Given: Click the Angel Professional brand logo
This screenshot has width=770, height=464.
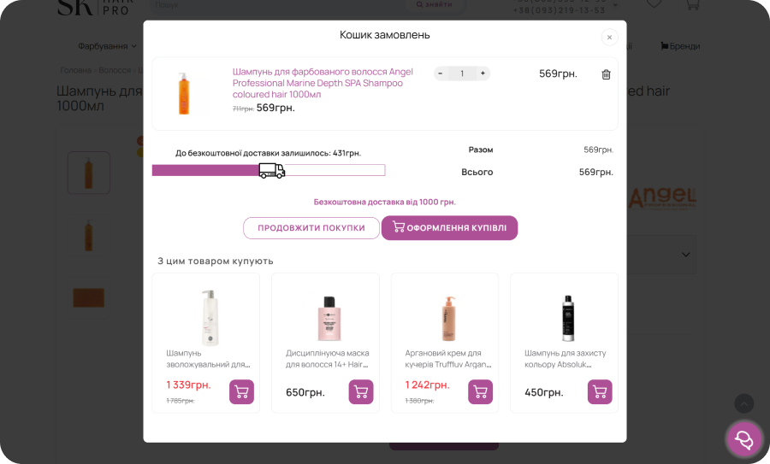Looking at the screenshot, I should [662, 198].
